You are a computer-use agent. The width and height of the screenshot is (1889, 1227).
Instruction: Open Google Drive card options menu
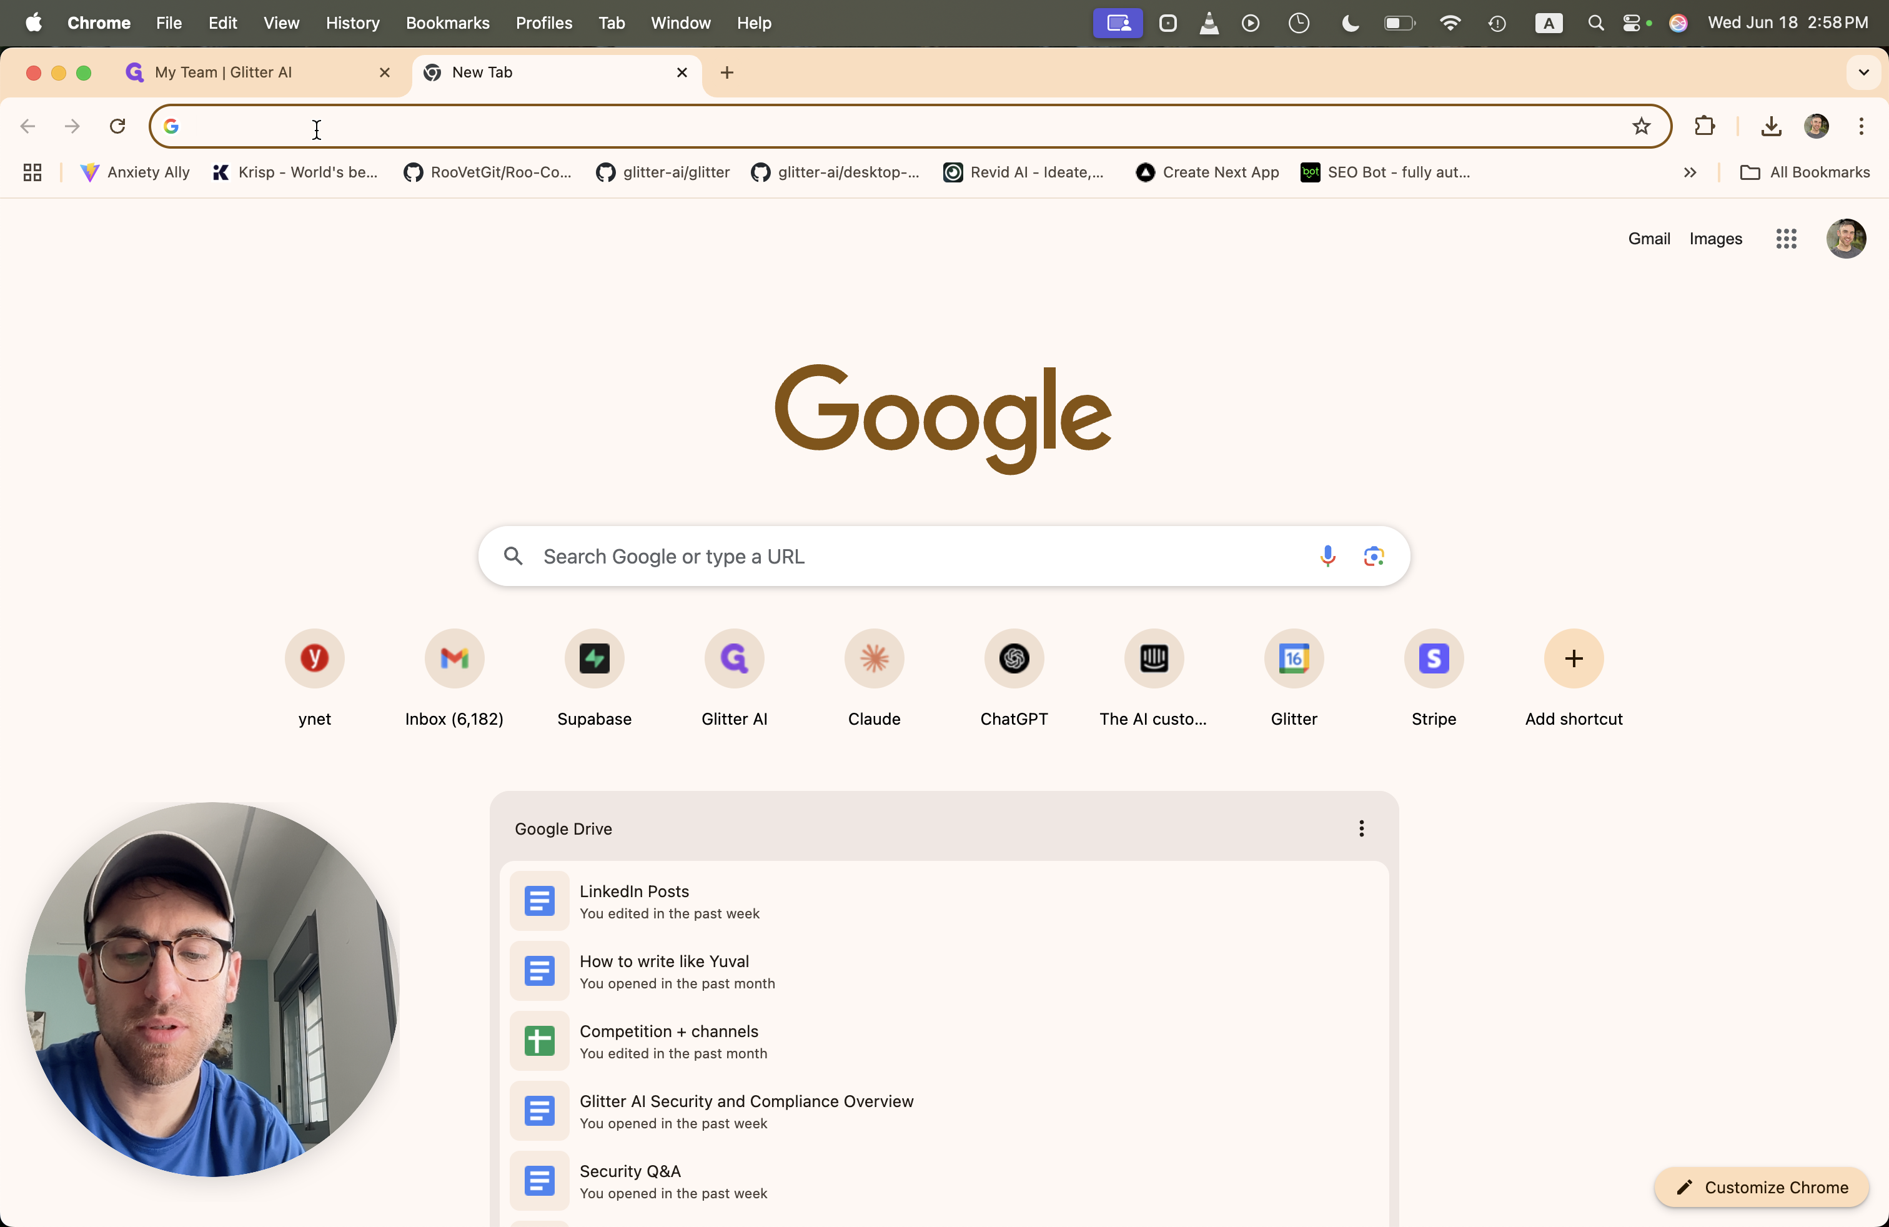coord(1361,828)
